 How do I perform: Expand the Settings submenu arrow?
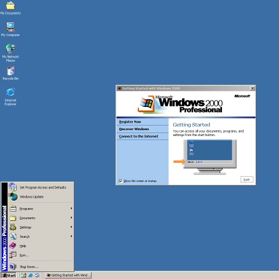click(x=71, y=227)
